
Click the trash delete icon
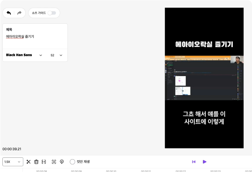(36, 162)
